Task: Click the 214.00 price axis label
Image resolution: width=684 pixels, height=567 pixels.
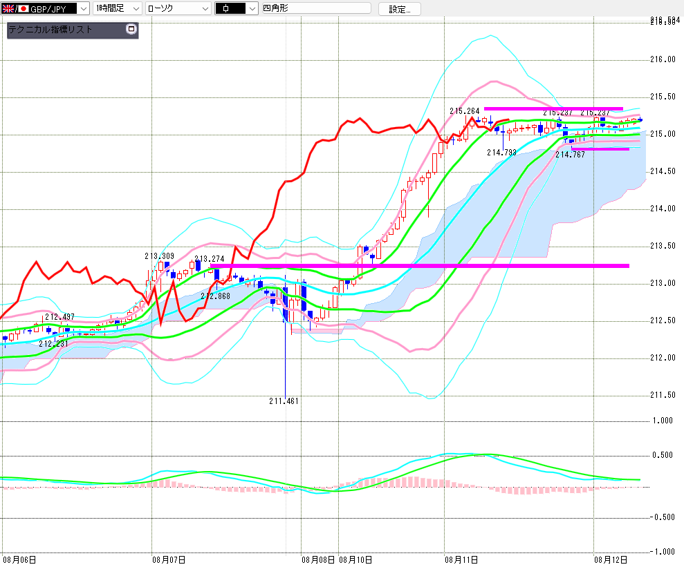Action: pyautogui.click(x=663, y=209)
